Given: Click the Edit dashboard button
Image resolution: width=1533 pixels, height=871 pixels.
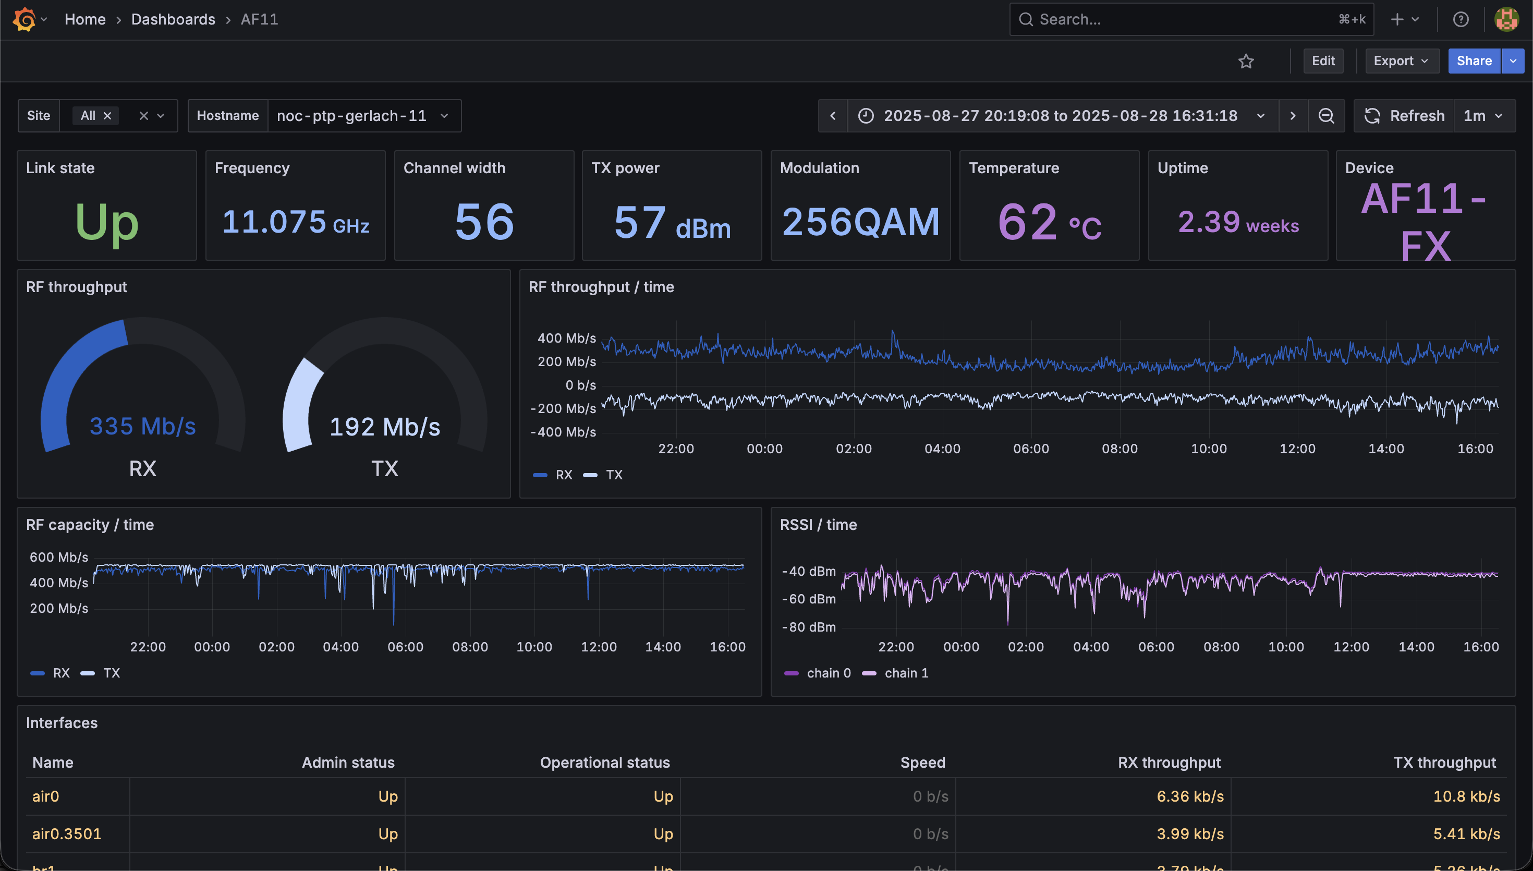Looking at the screenshot, I should [x=1323, y=61].
